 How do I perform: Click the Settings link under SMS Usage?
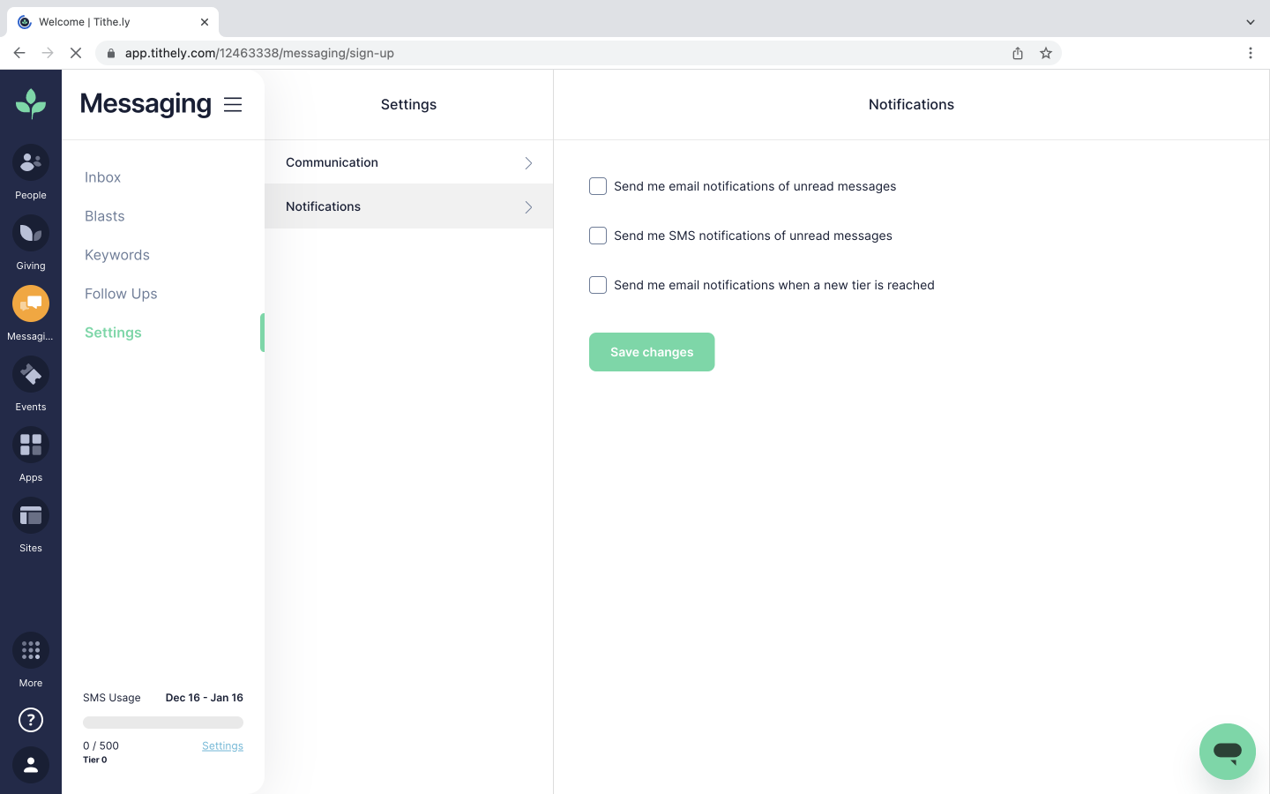click(x=222, y=745)
